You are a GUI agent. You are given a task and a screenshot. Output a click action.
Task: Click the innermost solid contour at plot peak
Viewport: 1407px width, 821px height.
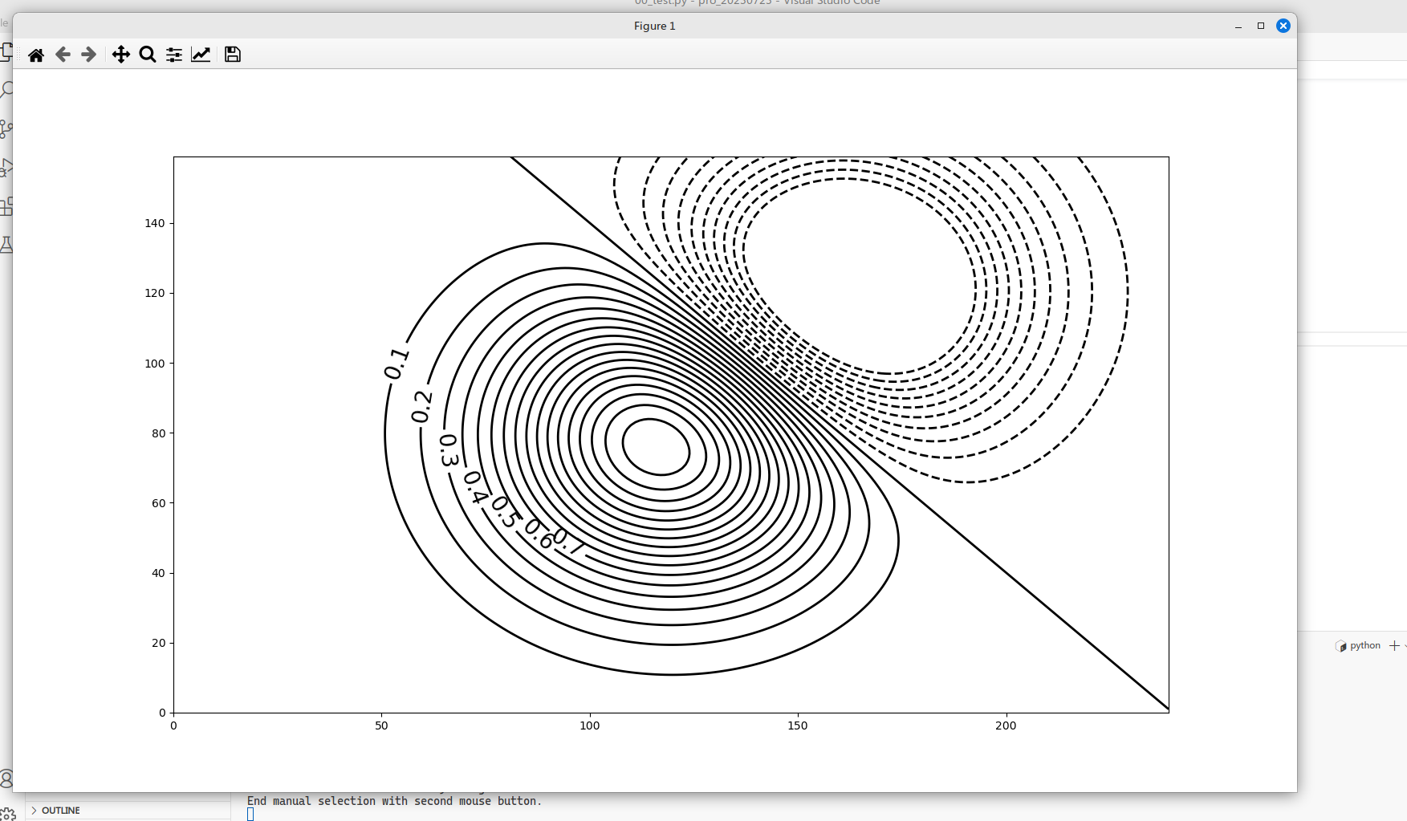tap(657, 447)
